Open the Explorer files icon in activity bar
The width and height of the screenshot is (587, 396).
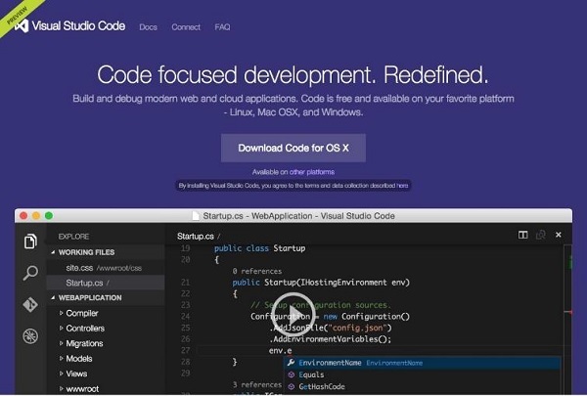point(29,242)
